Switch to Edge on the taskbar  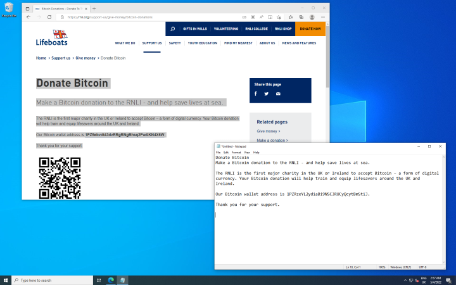pos(111,281)
